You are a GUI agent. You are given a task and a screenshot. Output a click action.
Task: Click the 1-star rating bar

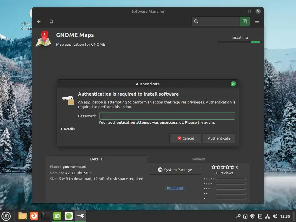click(230, 199)
